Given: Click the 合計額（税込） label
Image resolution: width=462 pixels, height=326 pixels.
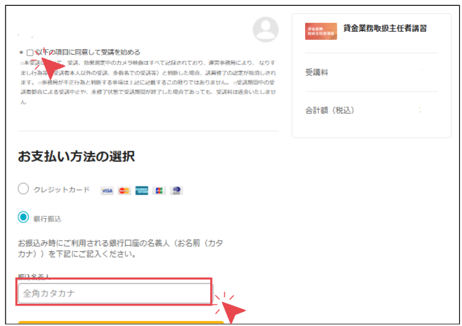Looking at the screenshot, I should (x=330, y=110).
